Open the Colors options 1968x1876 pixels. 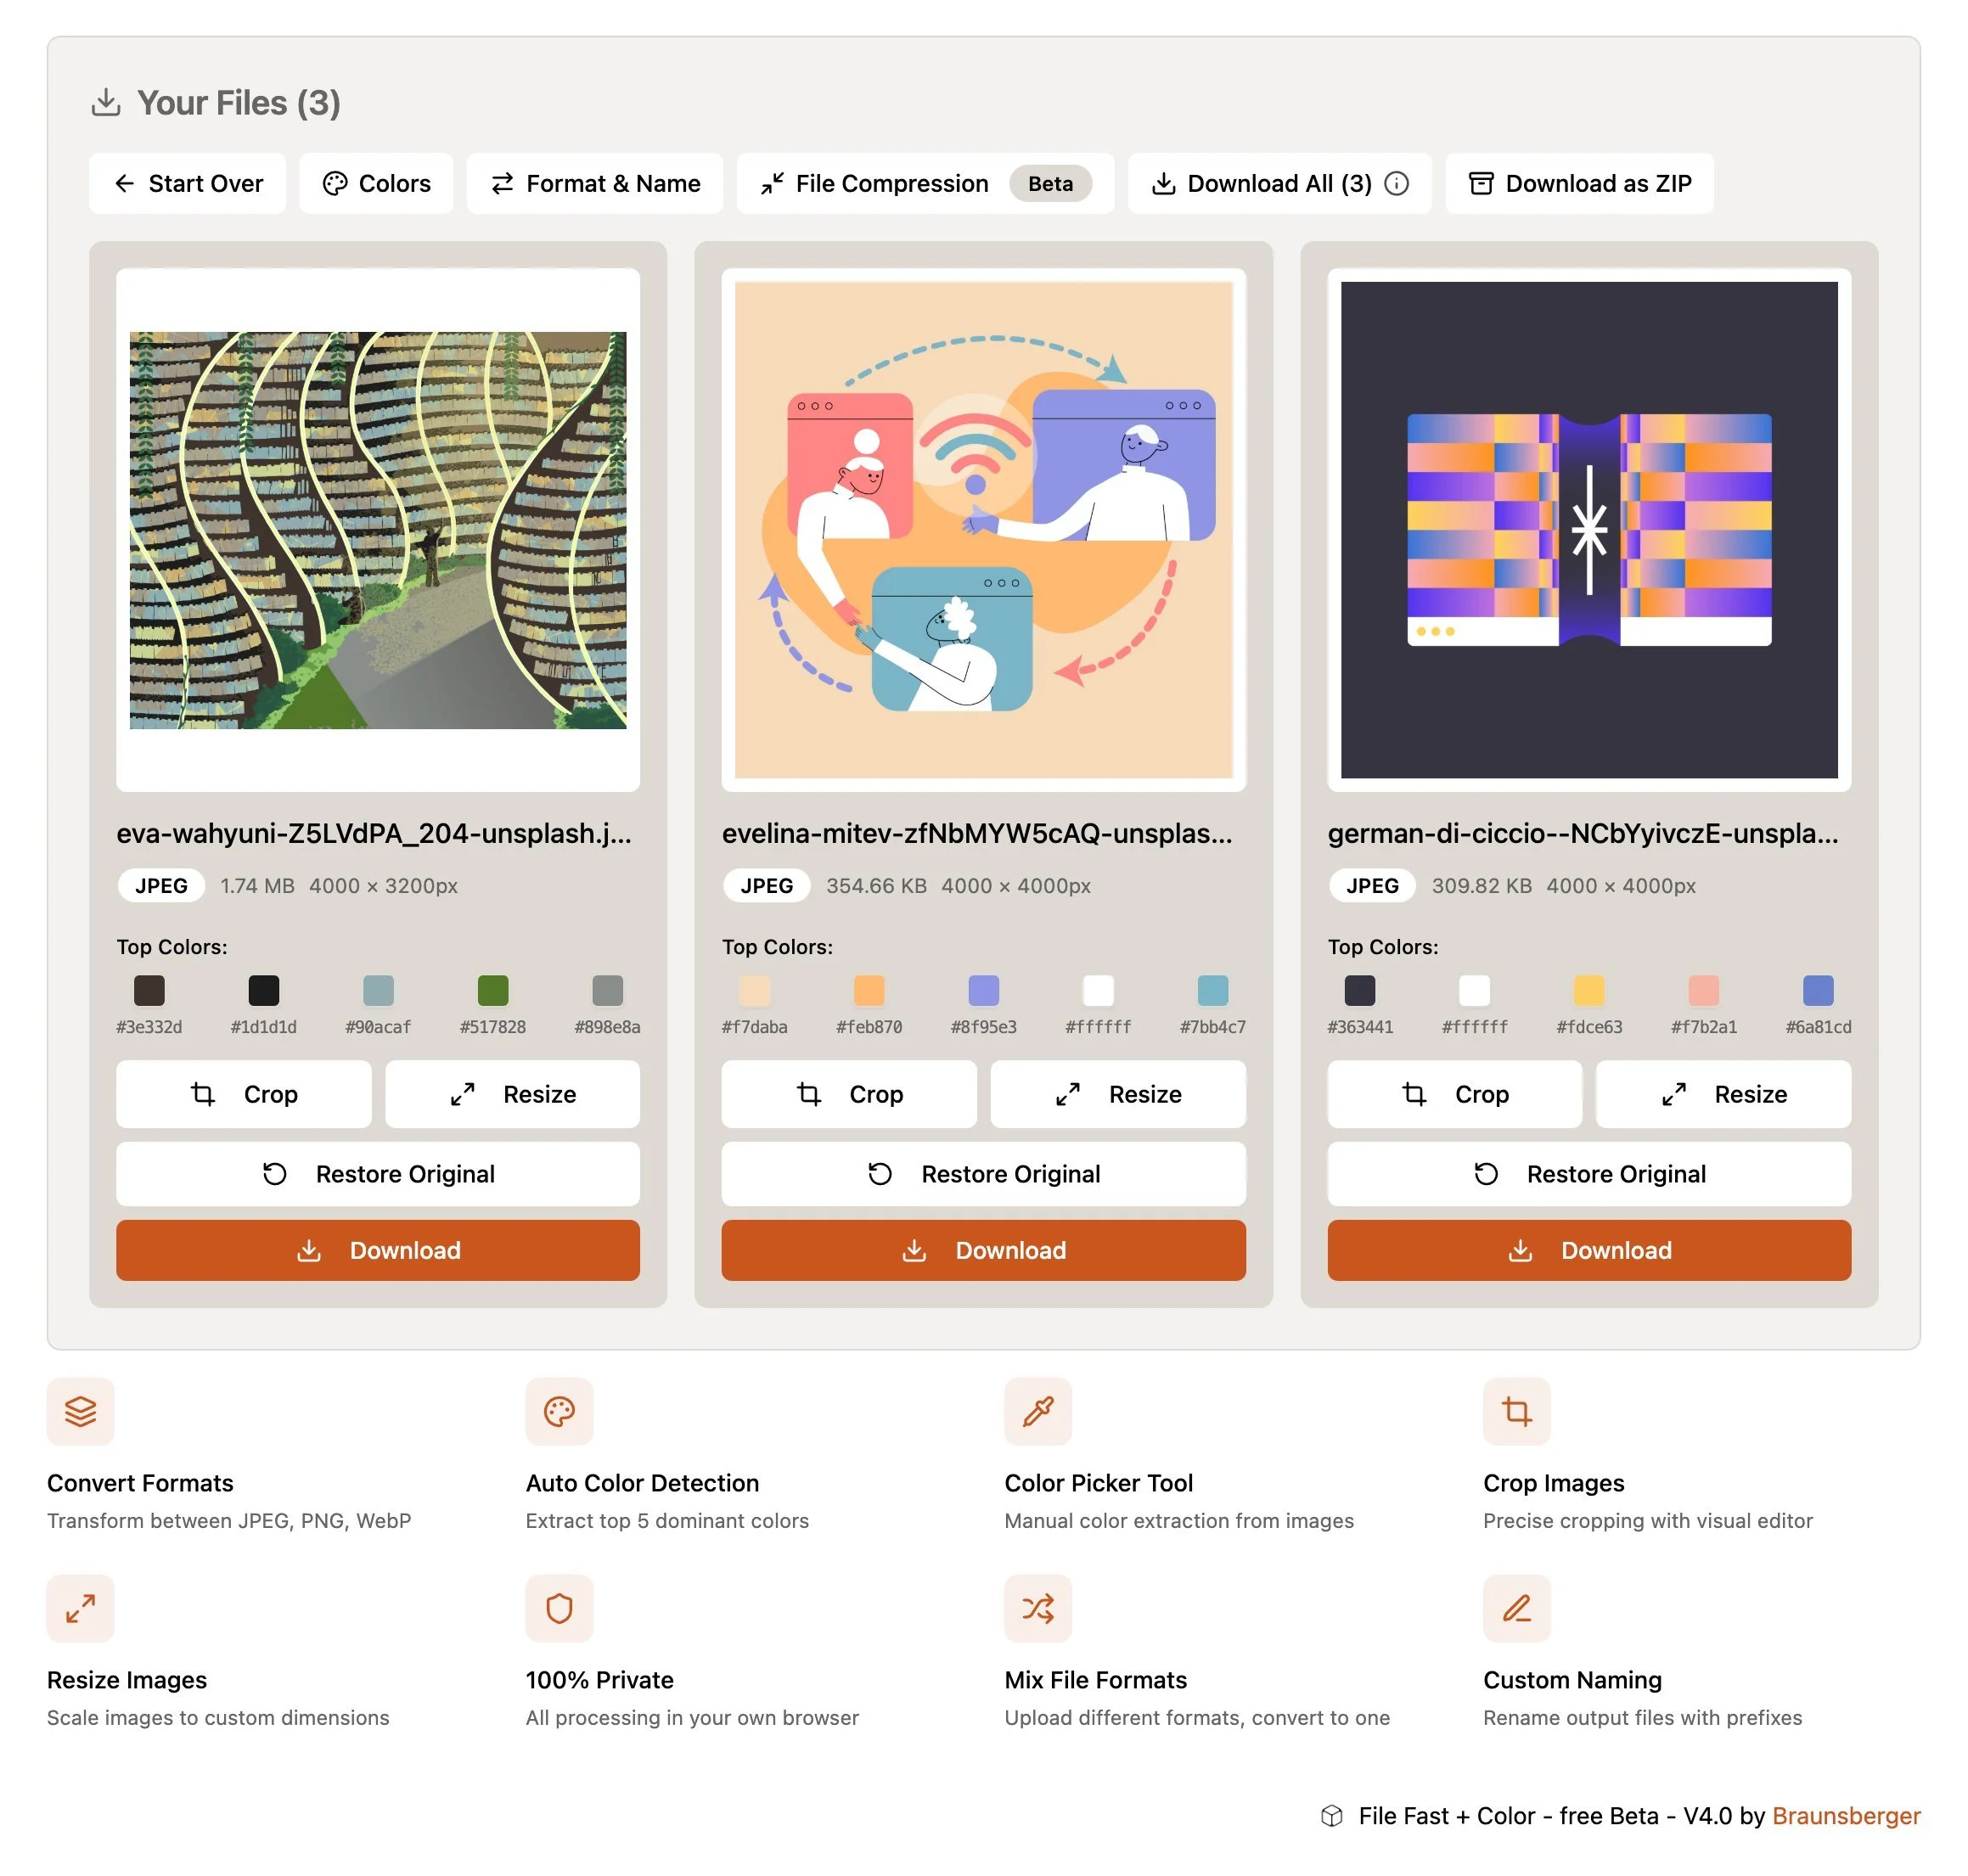pyautogui.click(x=376, y=184)
